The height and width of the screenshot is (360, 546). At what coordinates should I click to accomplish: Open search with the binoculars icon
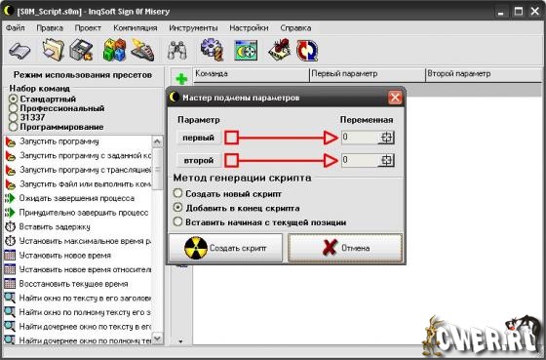pos(177,51)
